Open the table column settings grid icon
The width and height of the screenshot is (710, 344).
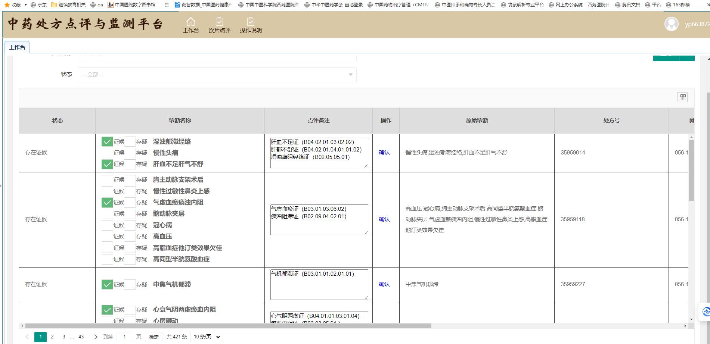[683, 97]
